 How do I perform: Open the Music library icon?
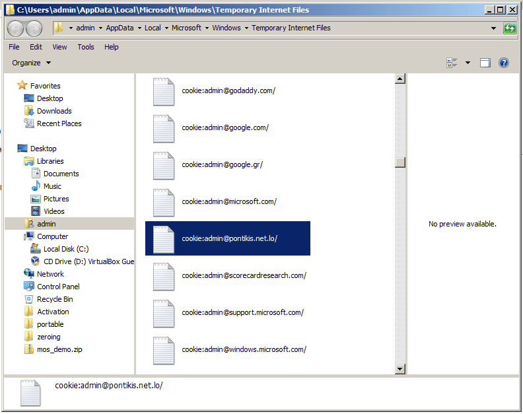click(36, 186)
